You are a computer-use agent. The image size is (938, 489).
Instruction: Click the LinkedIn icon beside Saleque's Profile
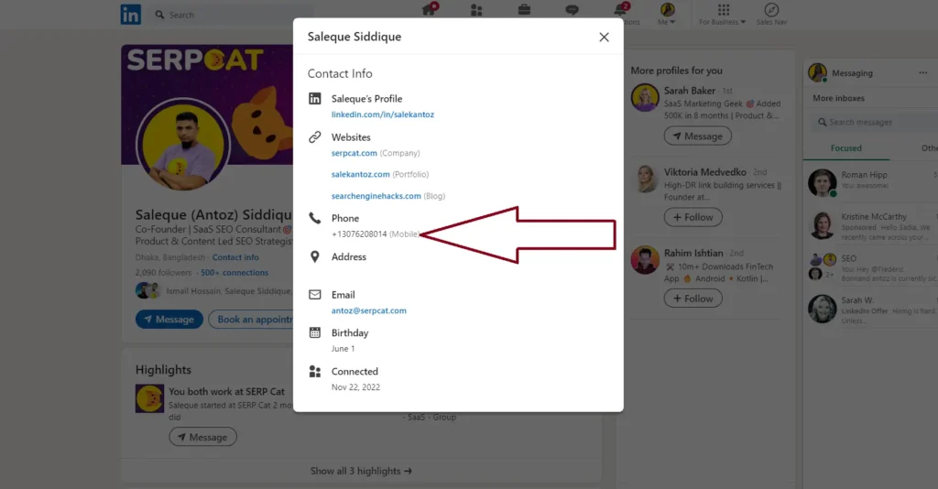coord(315,99)
